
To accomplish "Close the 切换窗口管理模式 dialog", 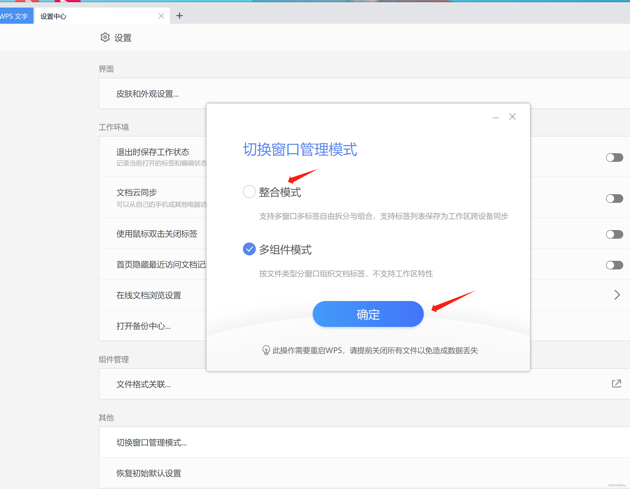I will [512, 117].
